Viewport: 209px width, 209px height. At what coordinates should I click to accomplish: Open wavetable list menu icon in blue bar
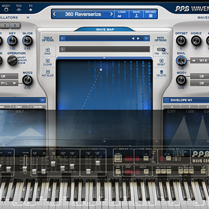click(146, 38)
